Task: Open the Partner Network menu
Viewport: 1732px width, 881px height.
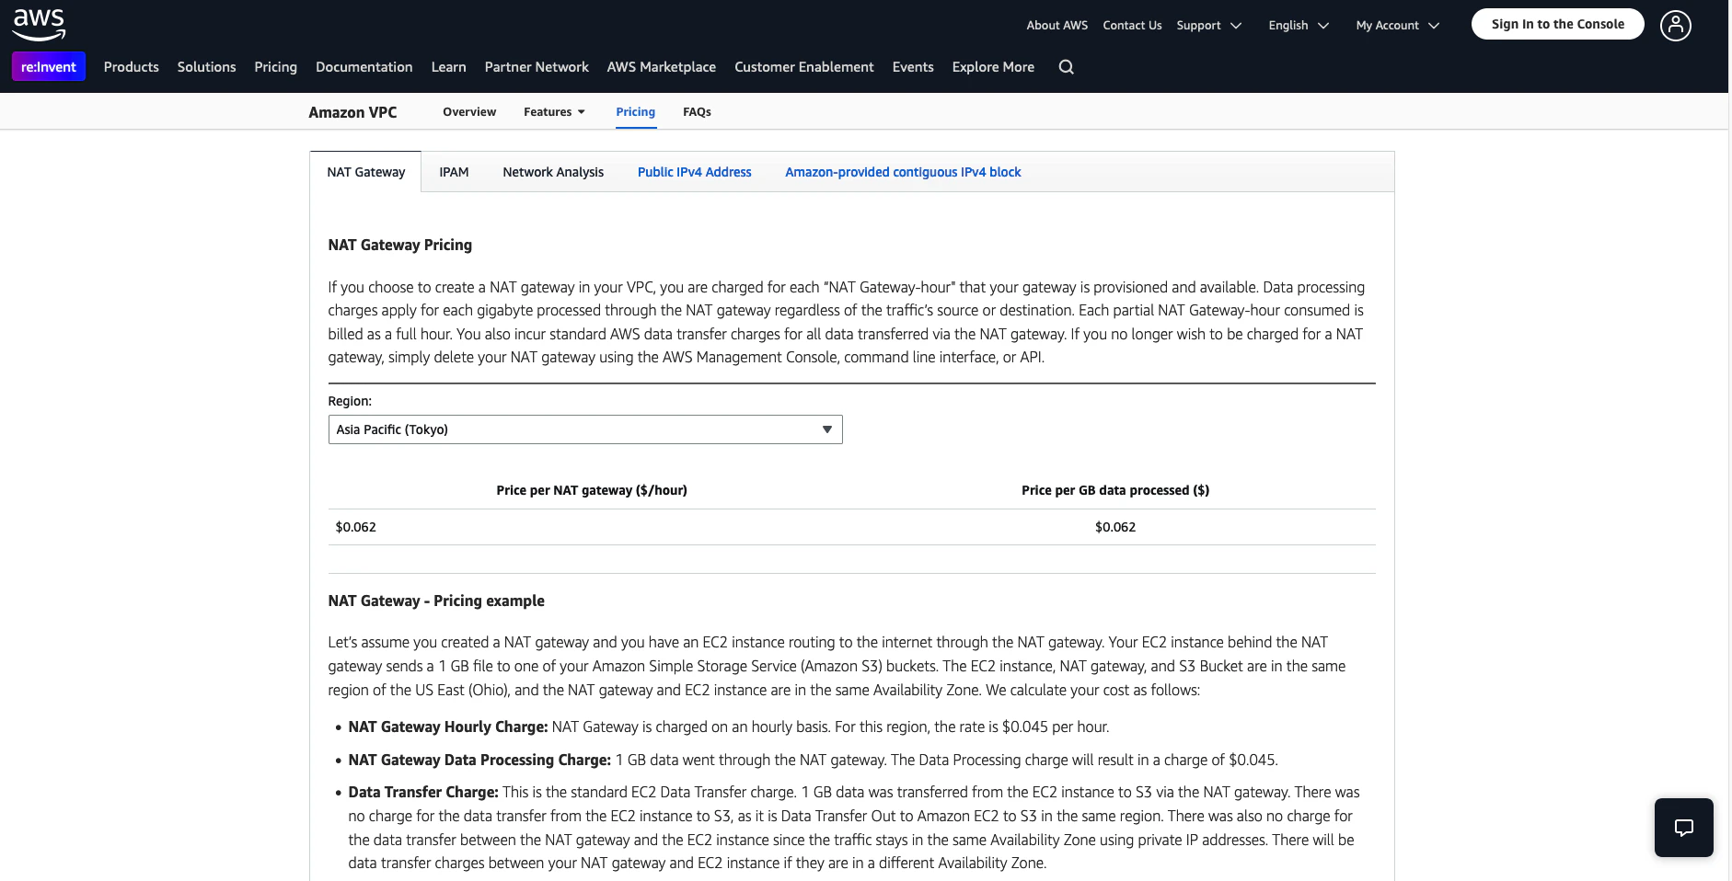Action: 537,67
